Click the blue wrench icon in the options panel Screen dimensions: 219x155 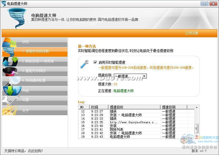tap(84, 64)
